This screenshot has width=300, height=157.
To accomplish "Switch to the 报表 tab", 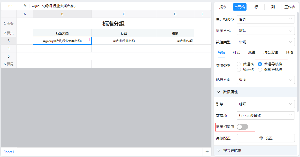I will (x=223, y=7).
